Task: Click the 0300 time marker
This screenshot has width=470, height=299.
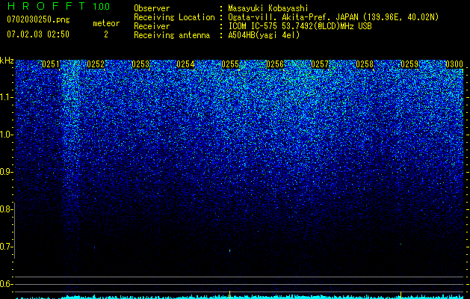Action: tap(454, 64)
